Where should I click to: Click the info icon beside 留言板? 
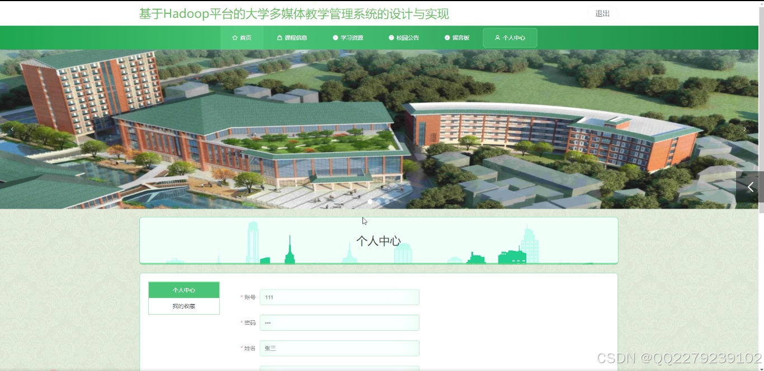point(447,38)
